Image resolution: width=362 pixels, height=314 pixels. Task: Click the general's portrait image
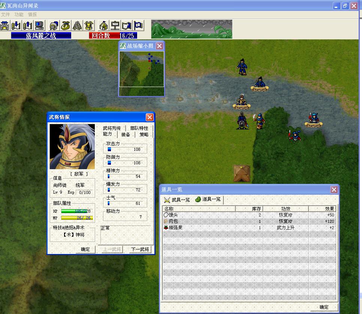[72, 146]
